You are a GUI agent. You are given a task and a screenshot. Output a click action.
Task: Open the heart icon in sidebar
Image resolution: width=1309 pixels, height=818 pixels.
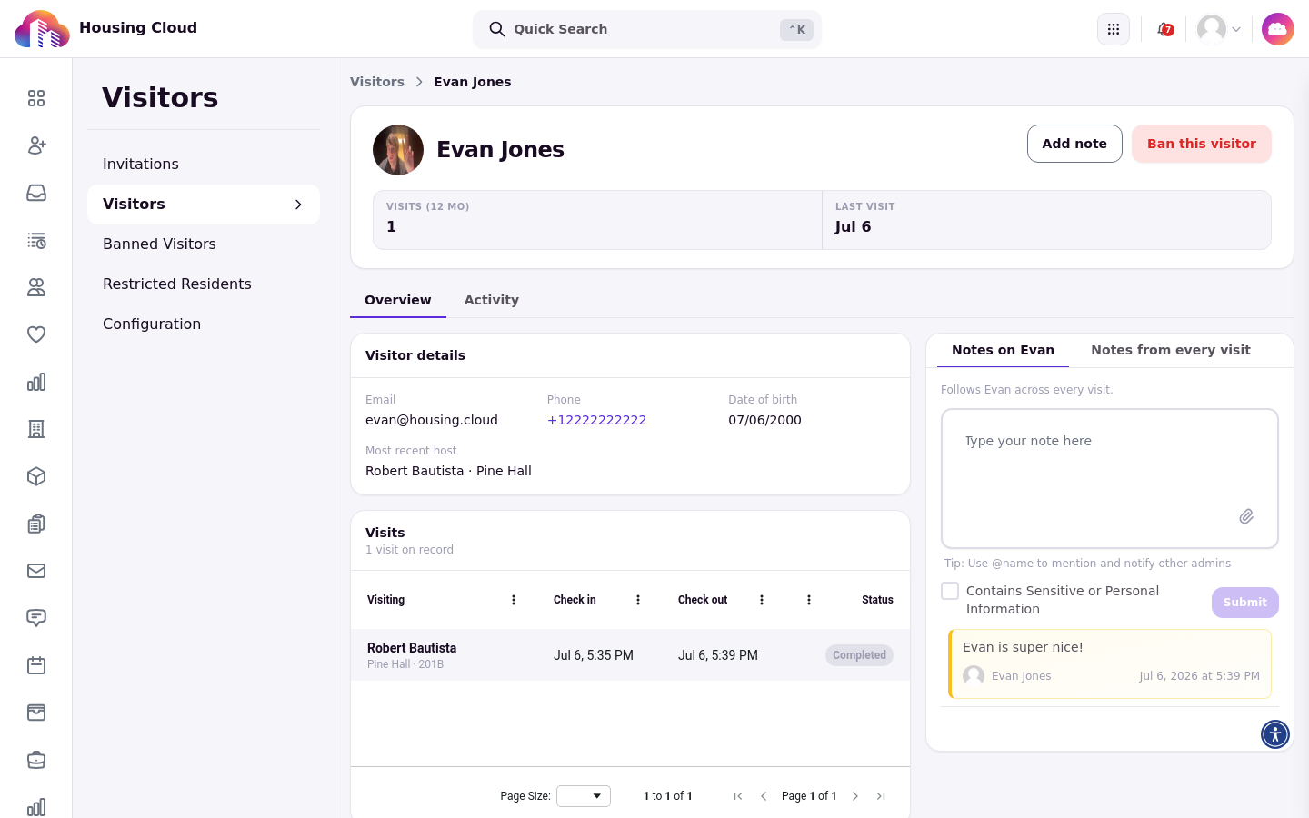tap(36, 334)
